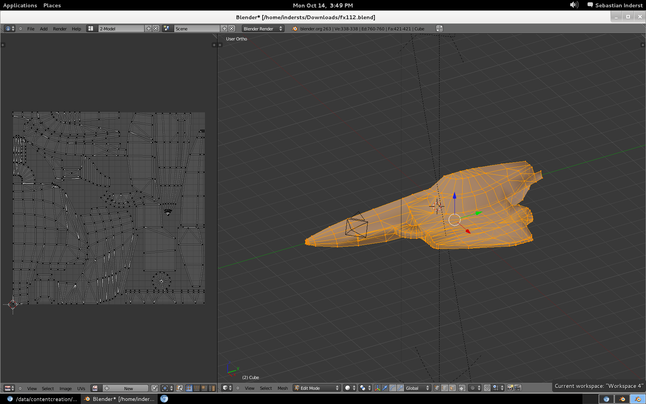The height and width of the screenshot is (404, 646).
Task: Click the OpenGL animation render clapperboard icon
Action: pyautogui.click(x=518, y=388)
